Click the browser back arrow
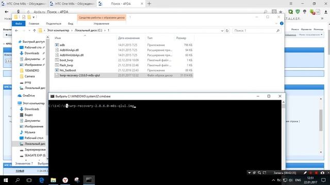The width and height of the screenshot is (330, 185). (7, 12)
